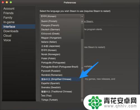This screenshot has width=140, height=110.
Task: Open the language combo box showing Korean
Action: click(x=62, y=16)
